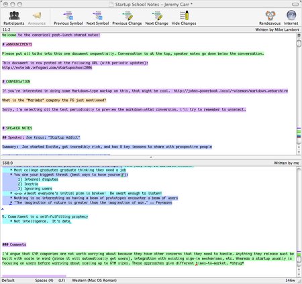Open the Spaces (4) tab settings popup
This screenshot has height=284, width=302.
click(x=44, y=281)
